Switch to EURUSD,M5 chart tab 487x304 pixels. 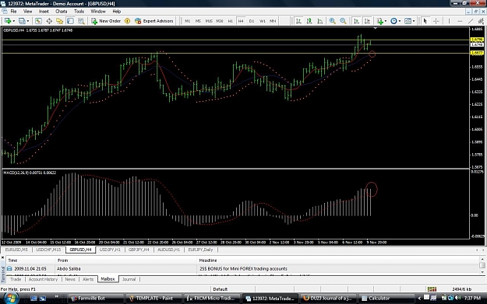[x=16, y=250]
